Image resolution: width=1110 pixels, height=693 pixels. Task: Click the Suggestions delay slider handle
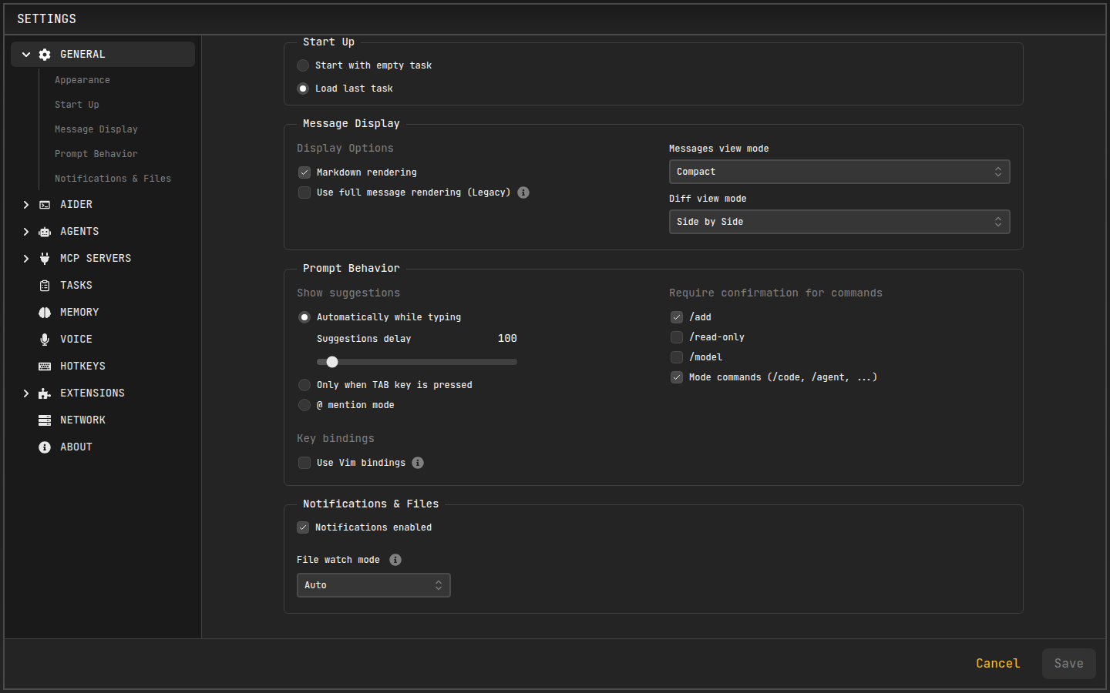click(x=332, y=362)
